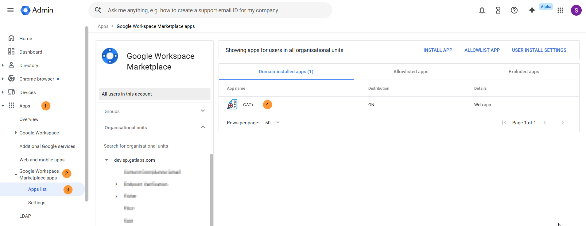Image resolution: width=586 pixels, height=226 pixels.
Task: Open the help question mark icon
Action: (514, 10)
